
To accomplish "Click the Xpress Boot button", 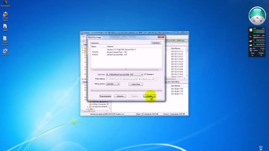I will tap(136, 84).
